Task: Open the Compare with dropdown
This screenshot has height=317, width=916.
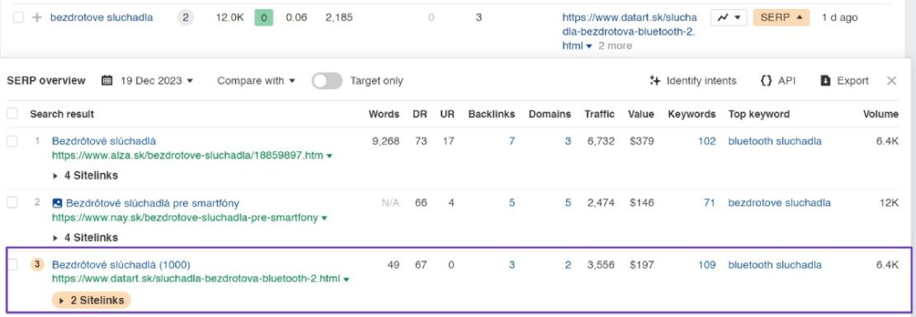Action: click(257, 81)
